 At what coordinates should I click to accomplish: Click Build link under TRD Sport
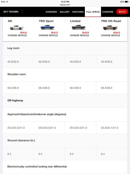[x=55, y=32]
